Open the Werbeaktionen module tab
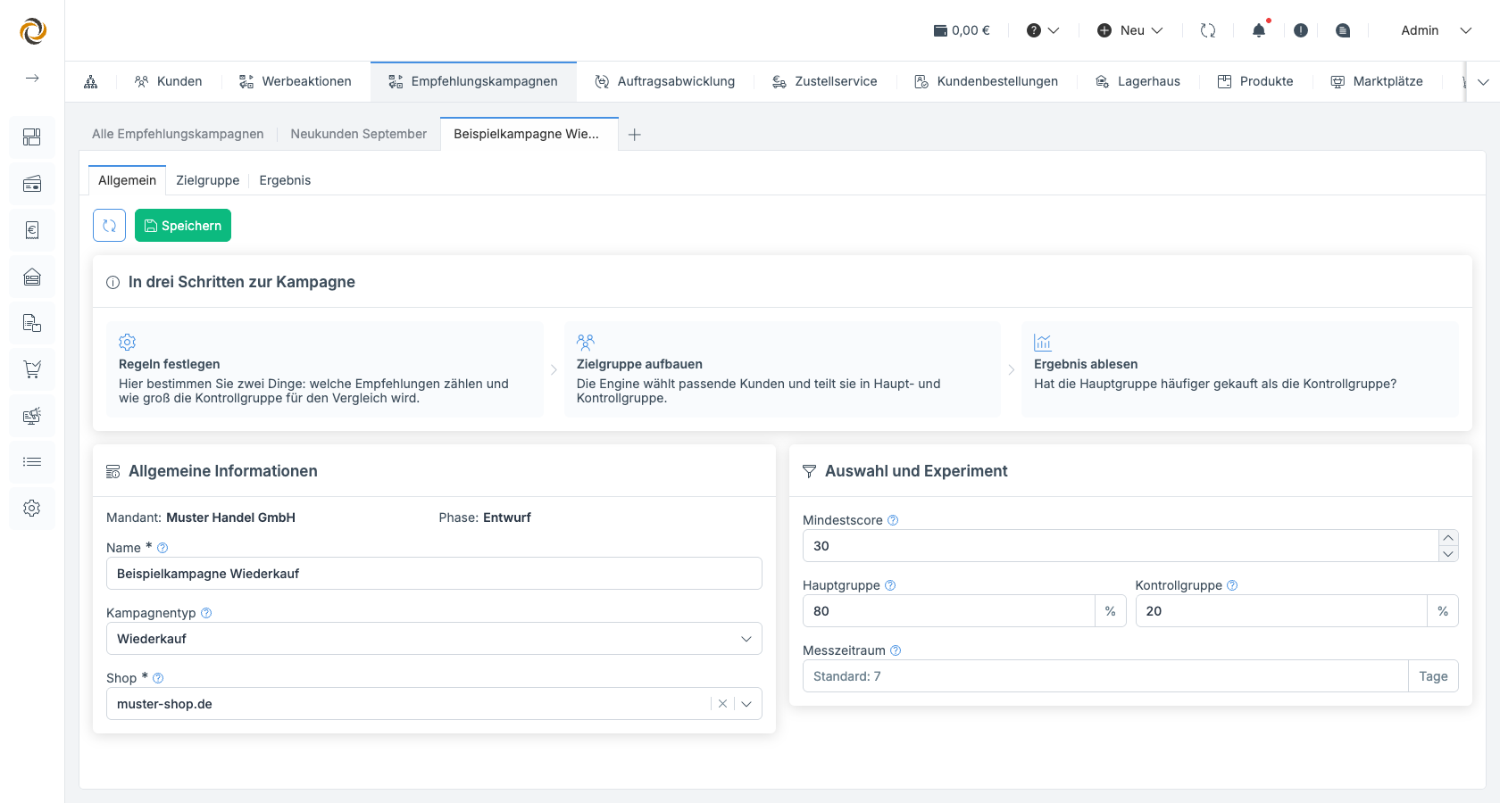1500x803 pixels. 296,81
